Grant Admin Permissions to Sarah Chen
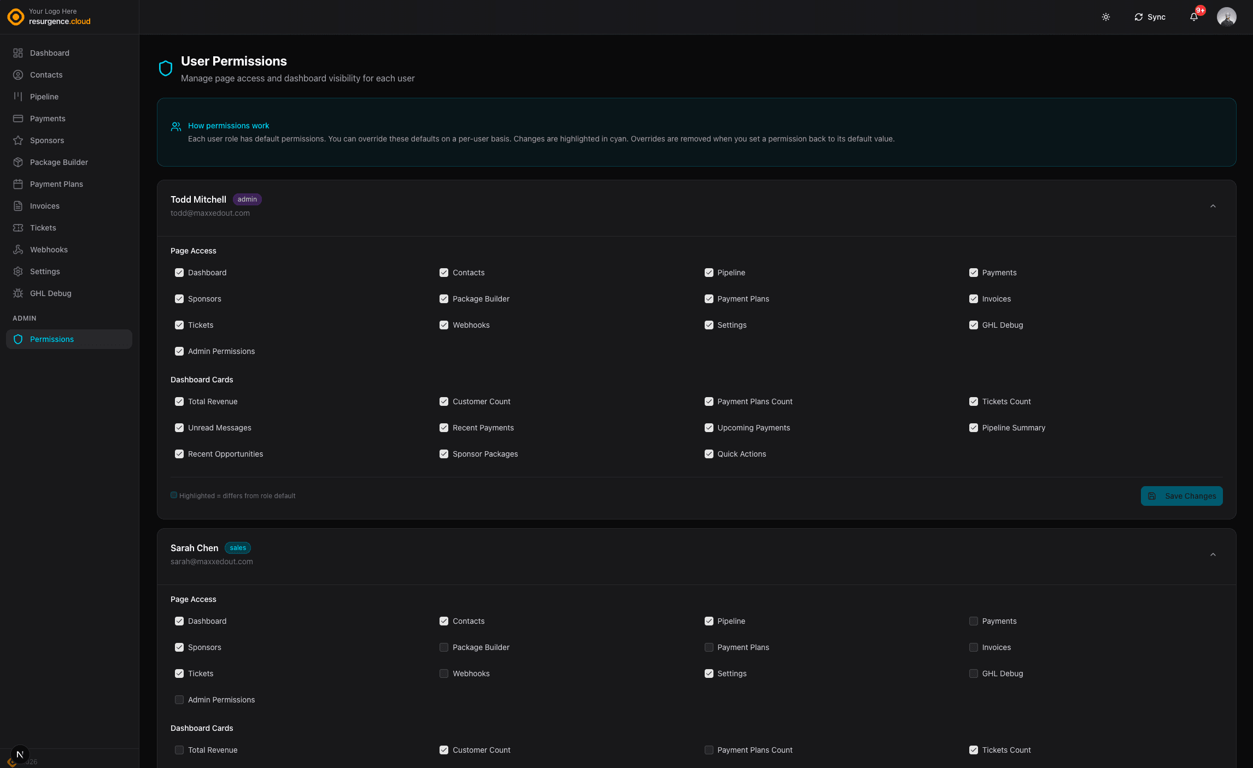Screen dimensions: 1253x768 point(179,700)
